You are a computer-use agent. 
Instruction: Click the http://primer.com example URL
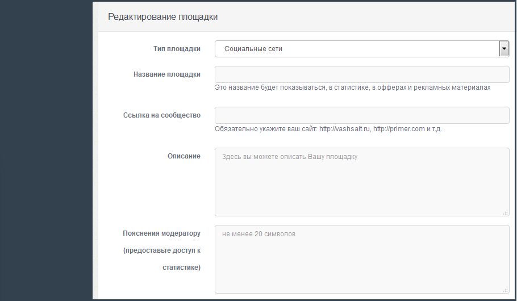click(x=399, y=129)
